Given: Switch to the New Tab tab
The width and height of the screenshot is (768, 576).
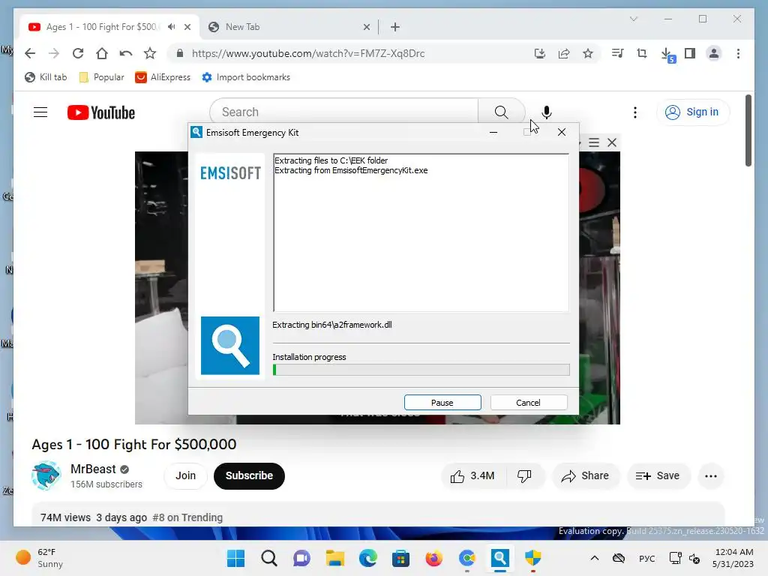Looking at the screenshot, I should pos(289,27).
